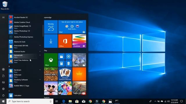Launch Microsoft Edge from taskbar
Viewport: 186px width, 104px height.
pos(64,101)
